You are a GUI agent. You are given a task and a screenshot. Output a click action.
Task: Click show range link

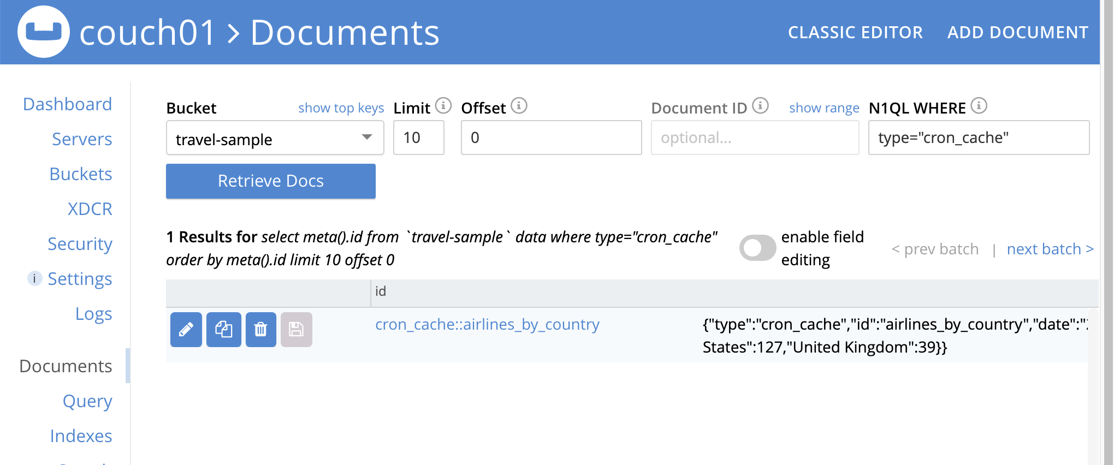(824, 108)
